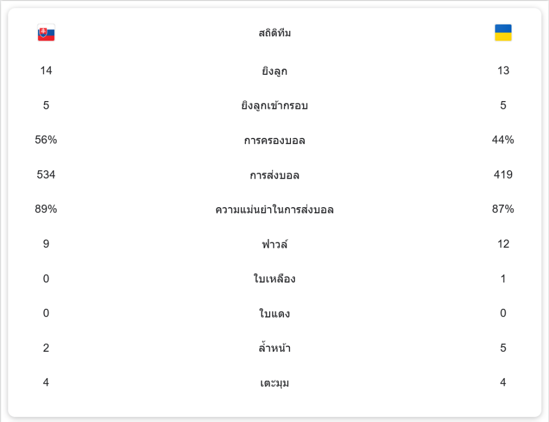Click Ukraine's 44% possession value
This screenshot has height=422, width=549.
(x=503, y=140)
